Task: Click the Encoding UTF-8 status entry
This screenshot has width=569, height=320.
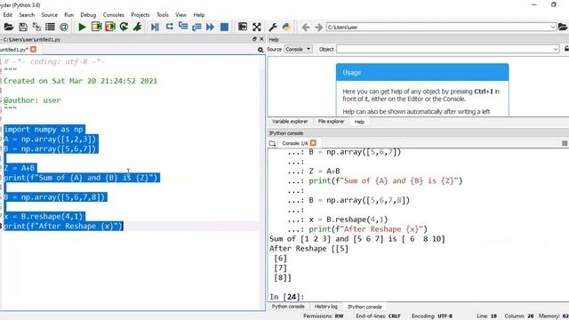Action: [x=432, y=316]
